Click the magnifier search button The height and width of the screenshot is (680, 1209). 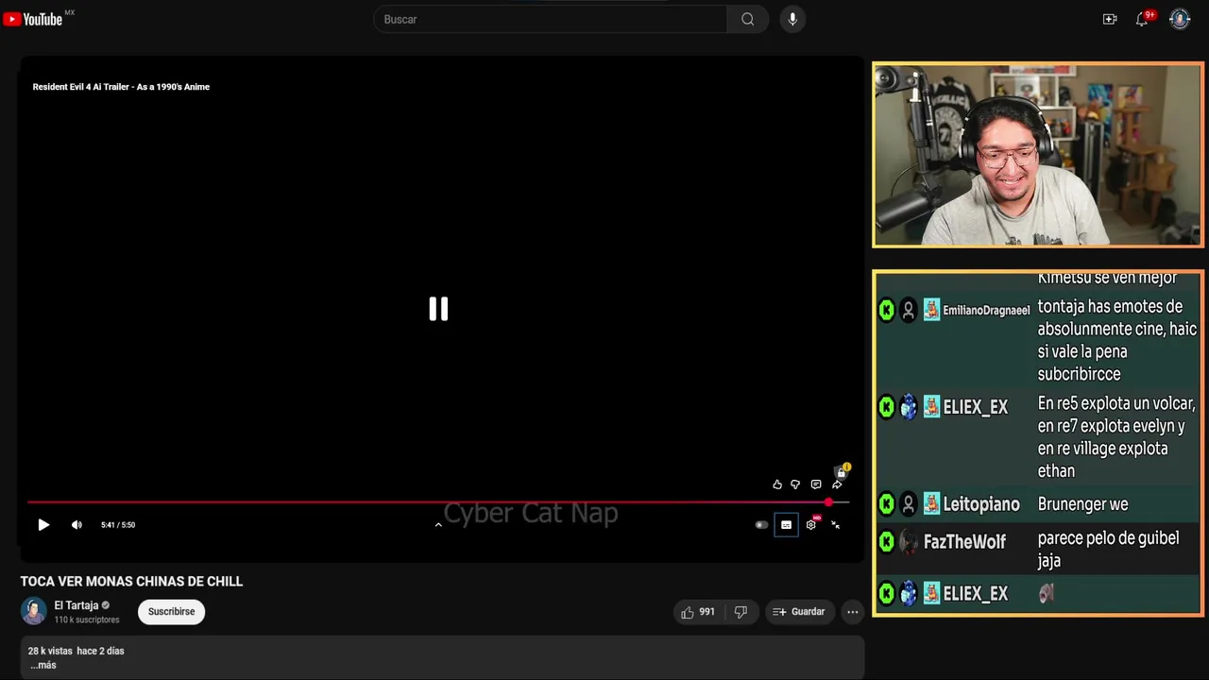click(x=747, y=19)
